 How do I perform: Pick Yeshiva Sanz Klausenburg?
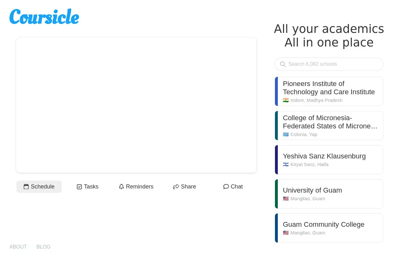click(x=329, y=160)
